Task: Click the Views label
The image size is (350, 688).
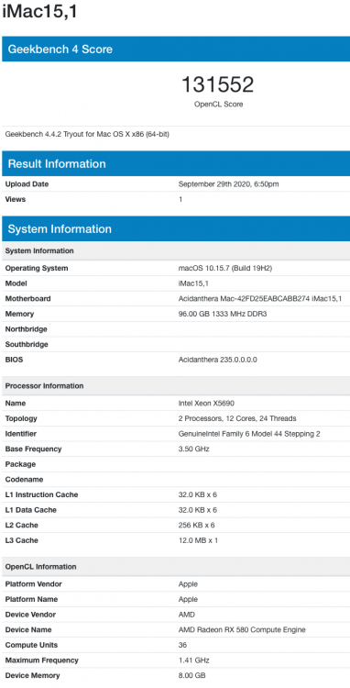Action: click(16, 199)
